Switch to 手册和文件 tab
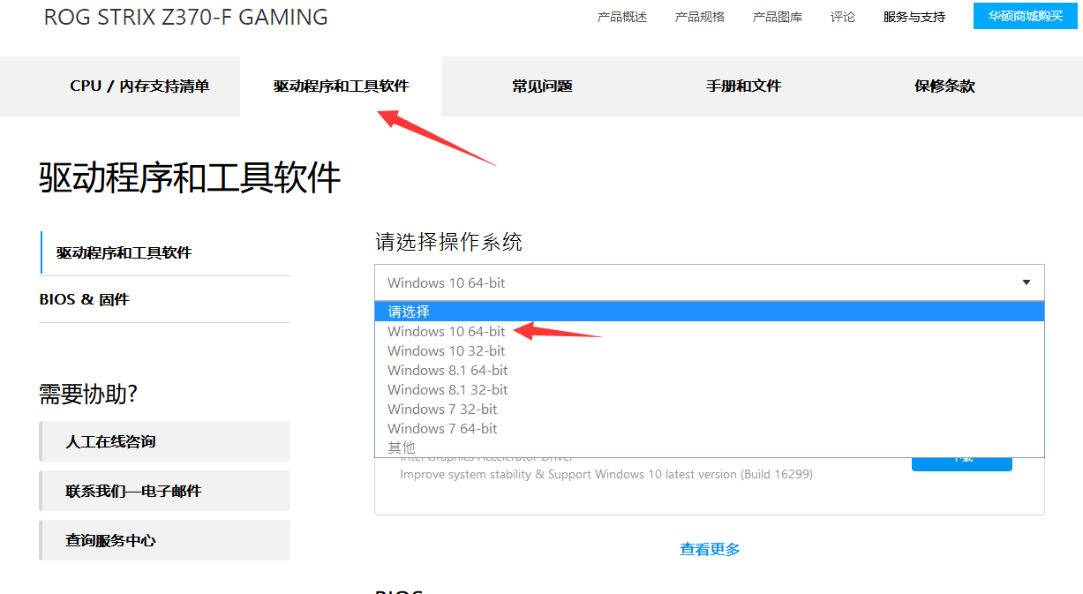The width and height of the screenshot is (1083, 594). [743, 86]
